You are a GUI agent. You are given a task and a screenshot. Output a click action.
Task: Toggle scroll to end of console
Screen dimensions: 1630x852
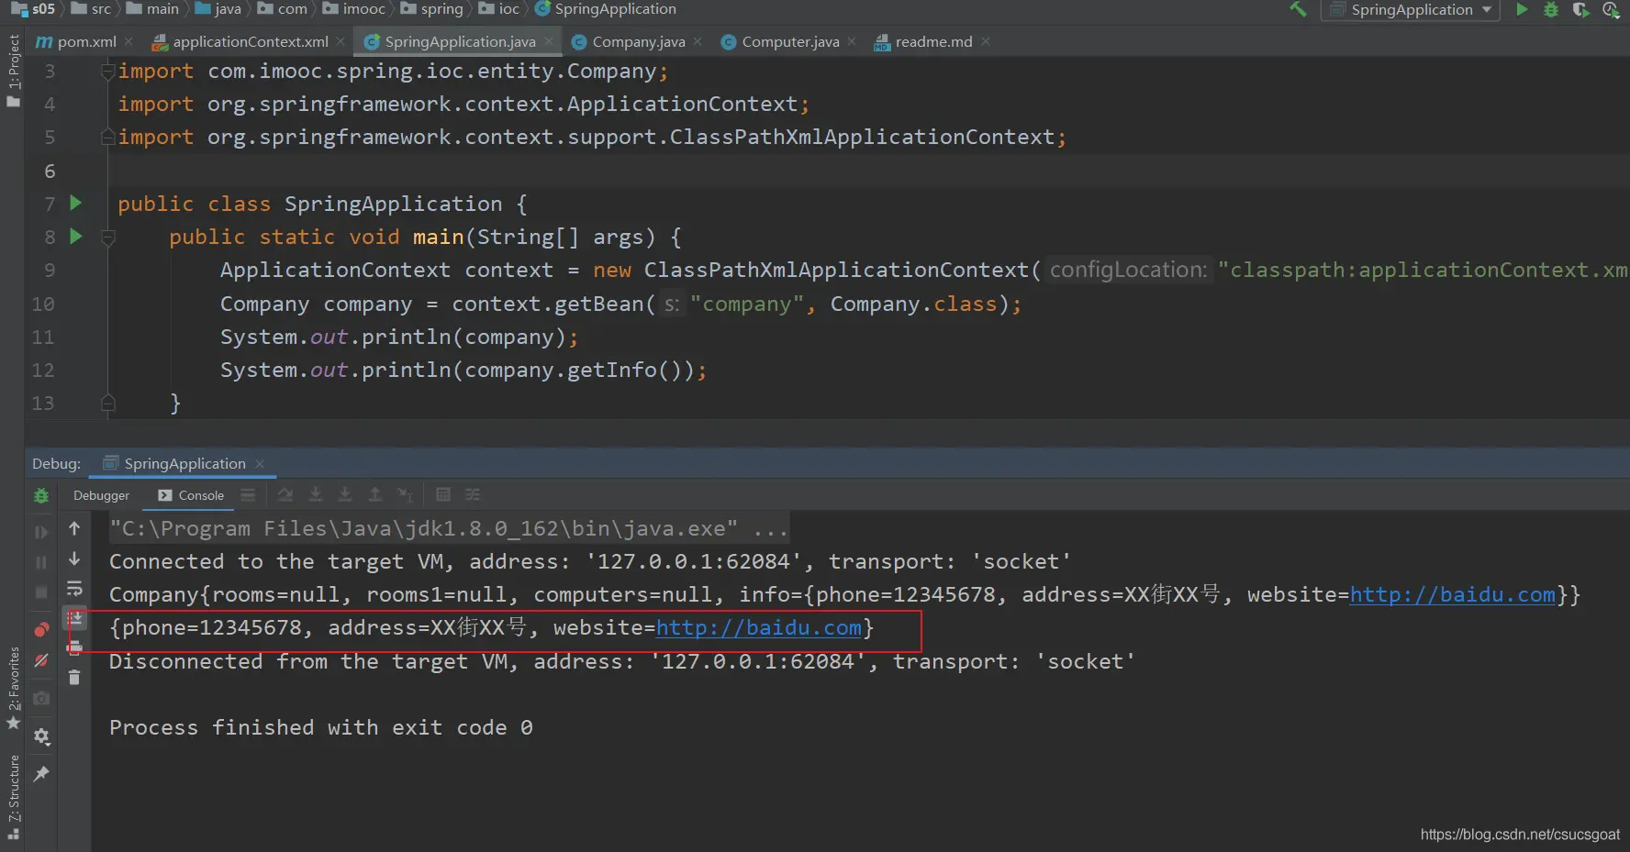pos(74,619)
